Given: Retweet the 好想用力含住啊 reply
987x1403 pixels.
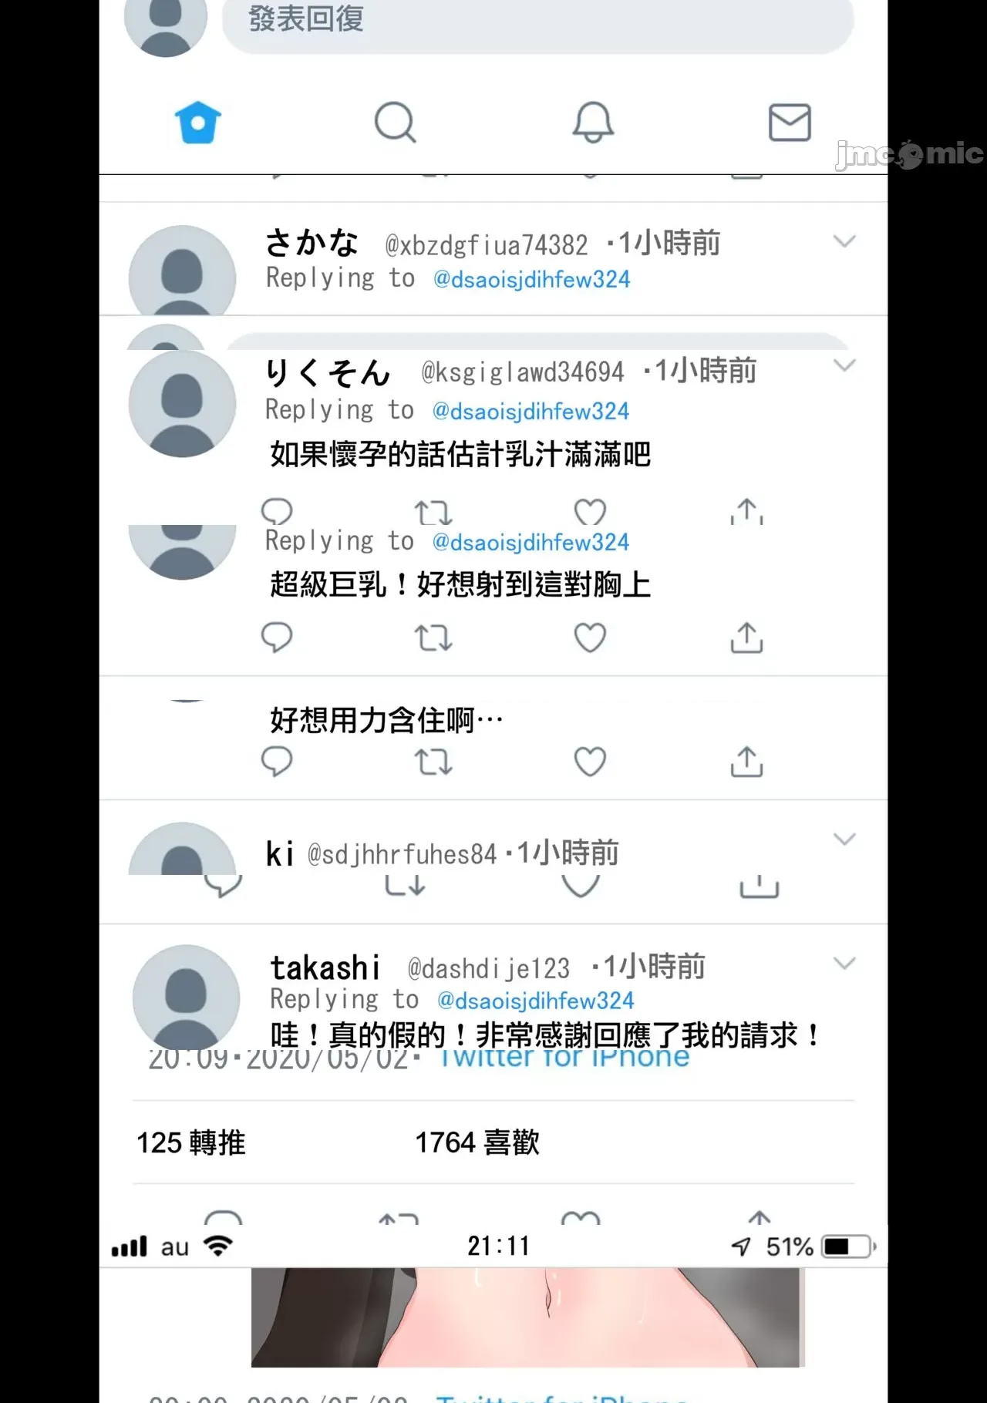Looking at the screenshot, I should [433, 762].
